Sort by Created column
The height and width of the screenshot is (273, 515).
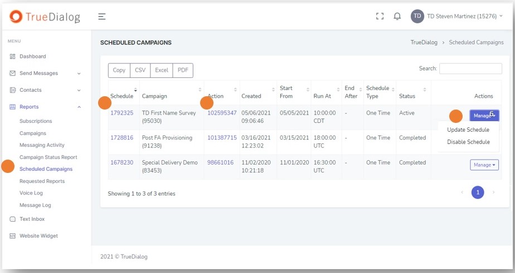point(258,93)
